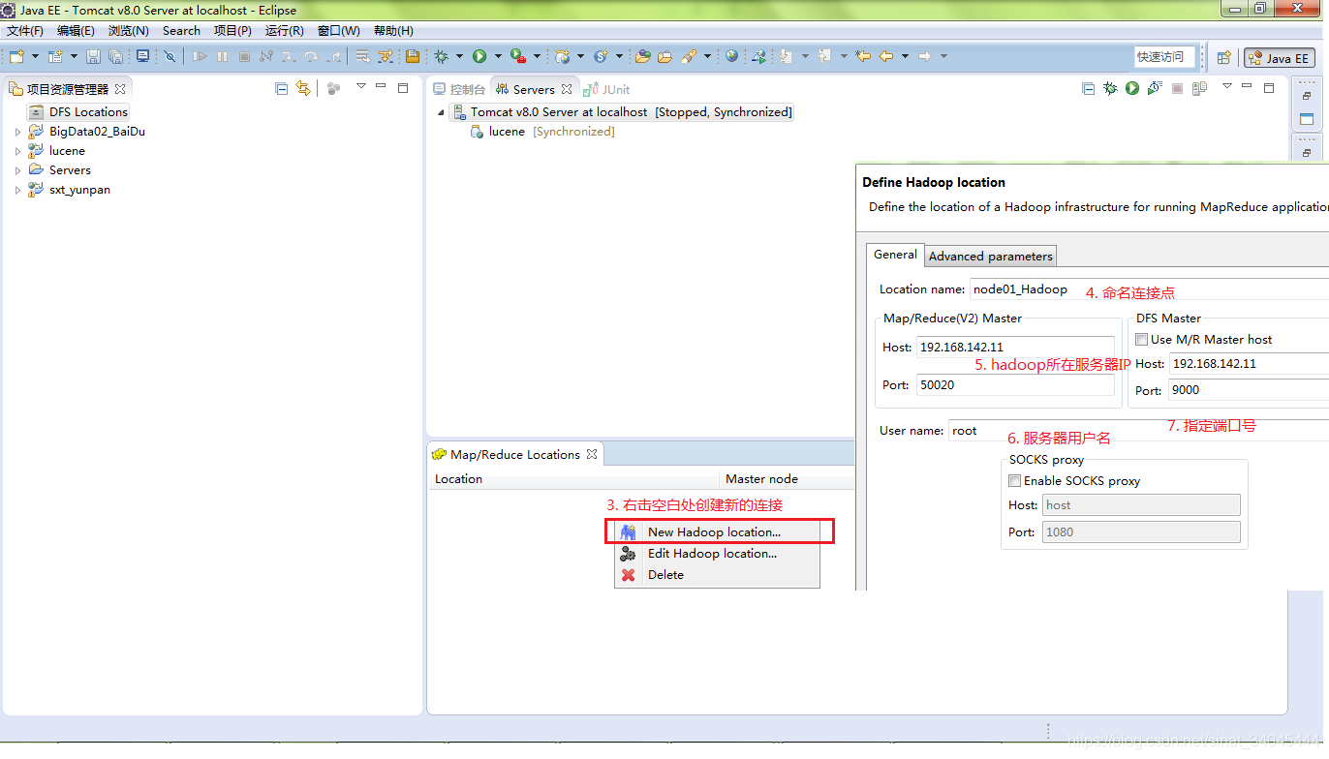Open the 编辑(E) menu
Image resolution: width=1329 pixels, height=759 pixels.
coord(76,31)
